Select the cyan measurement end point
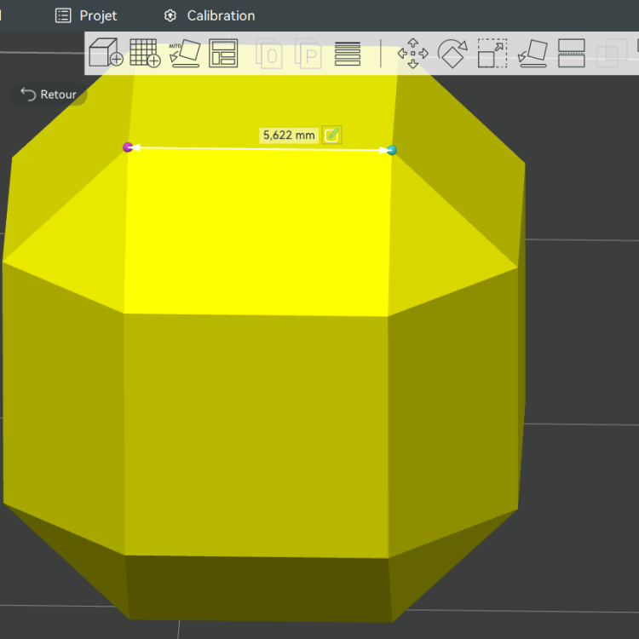The width and height of the screenshot is (639, 639). point(392,150)
